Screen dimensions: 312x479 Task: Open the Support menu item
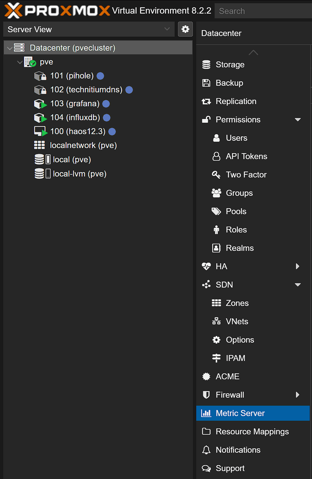tap(253, 468)
